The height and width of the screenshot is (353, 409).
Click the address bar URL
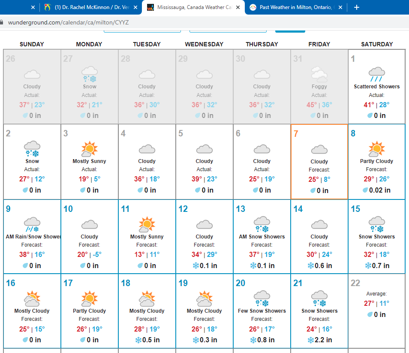click(68, 22)
